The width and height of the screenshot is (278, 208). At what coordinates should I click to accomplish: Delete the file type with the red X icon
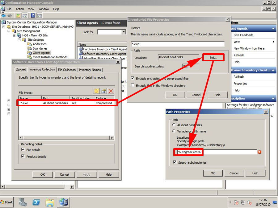(111, 91)
